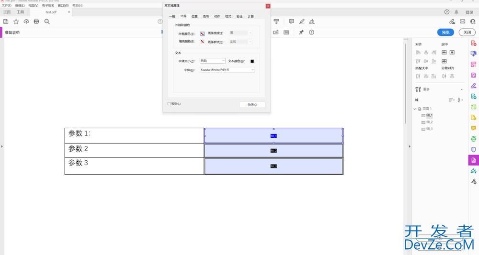Switch to the 位置 tab in dialog
This screenshot has width=479, height=255.
coord(194,16)
